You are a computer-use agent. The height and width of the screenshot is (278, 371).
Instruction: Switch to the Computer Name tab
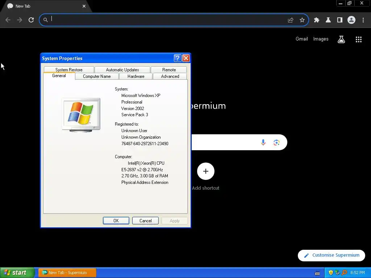[97, 76]
